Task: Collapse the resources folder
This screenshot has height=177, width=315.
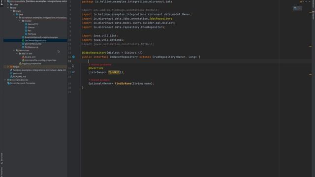Action: coord(14,50)
